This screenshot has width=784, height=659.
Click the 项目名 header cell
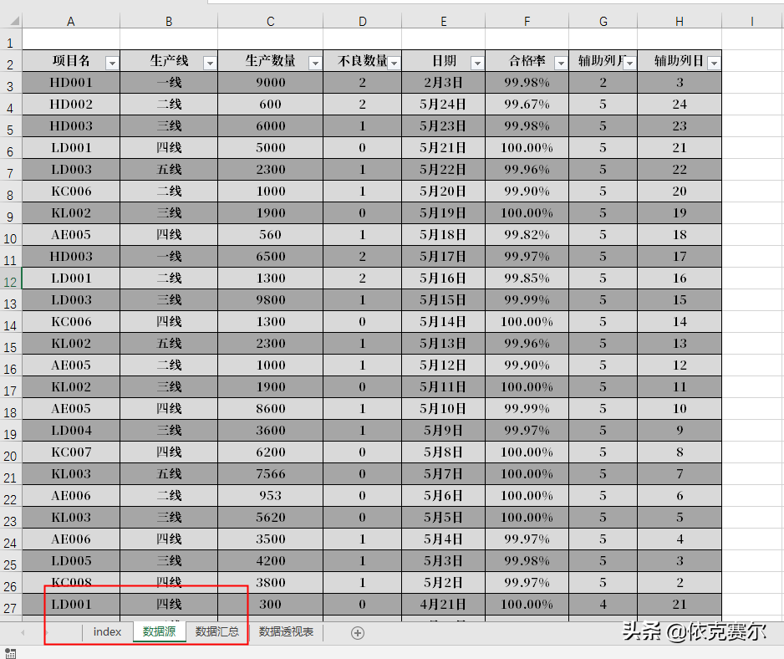tap(71, 61)
